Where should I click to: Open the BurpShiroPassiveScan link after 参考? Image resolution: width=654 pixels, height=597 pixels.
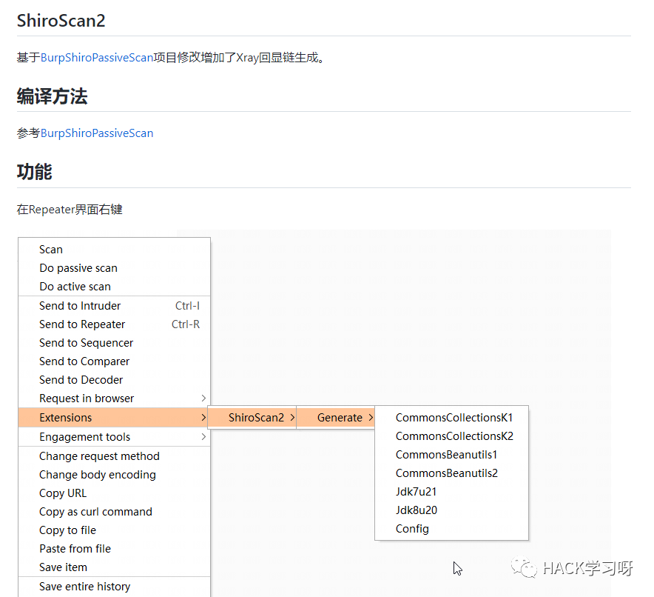pyautogui.click(x=97, y=133)
